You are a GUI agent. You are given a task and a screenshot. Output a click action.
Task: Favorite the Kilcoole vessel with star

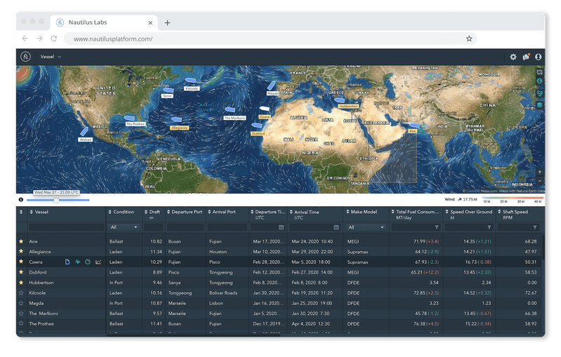click(21, 292)
